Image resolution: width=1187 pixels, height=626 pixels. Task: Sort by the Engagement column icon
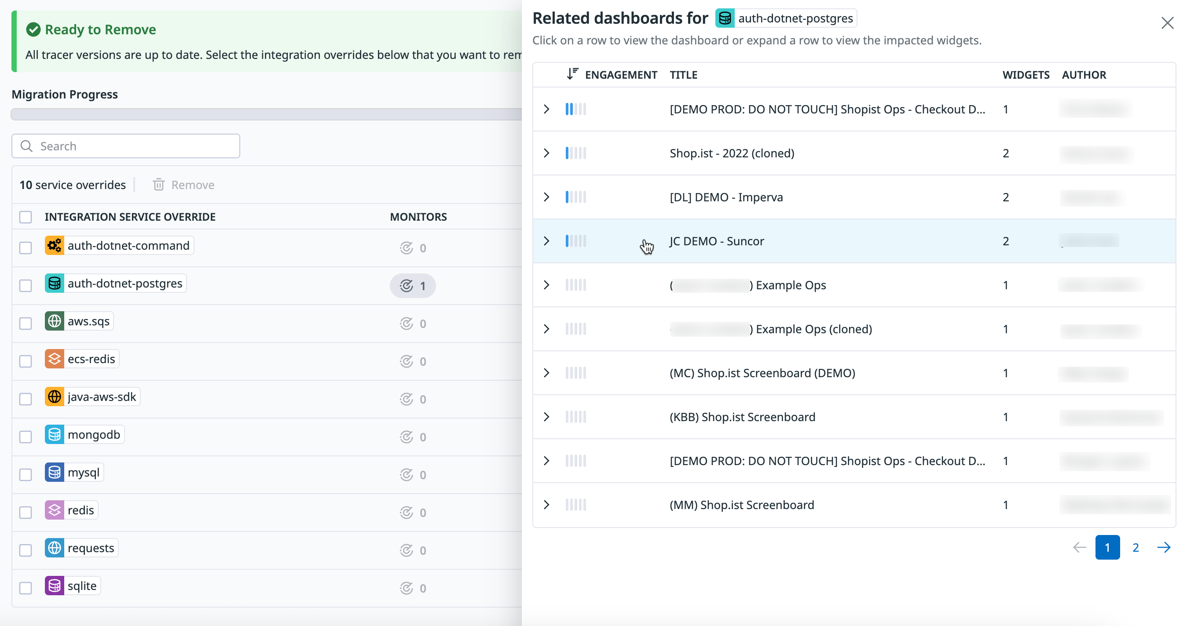(x=572, y=74)
